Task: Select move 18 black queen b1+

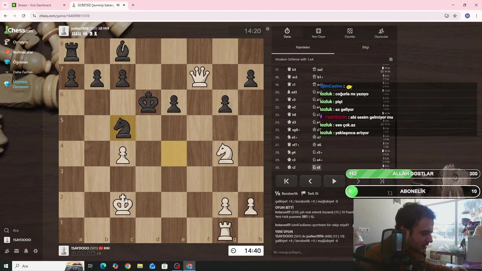Action: [x=318, y=77]
